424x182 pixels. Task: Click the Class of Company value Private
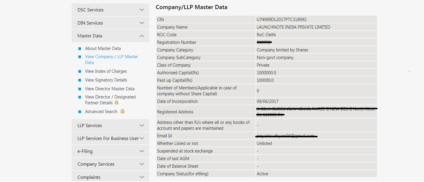pos(263,65)
